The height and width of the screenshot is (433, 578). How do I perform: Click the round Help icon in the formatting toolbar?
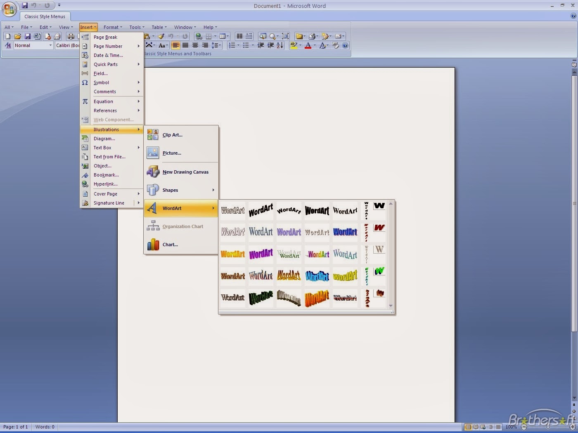pos(345,45)
